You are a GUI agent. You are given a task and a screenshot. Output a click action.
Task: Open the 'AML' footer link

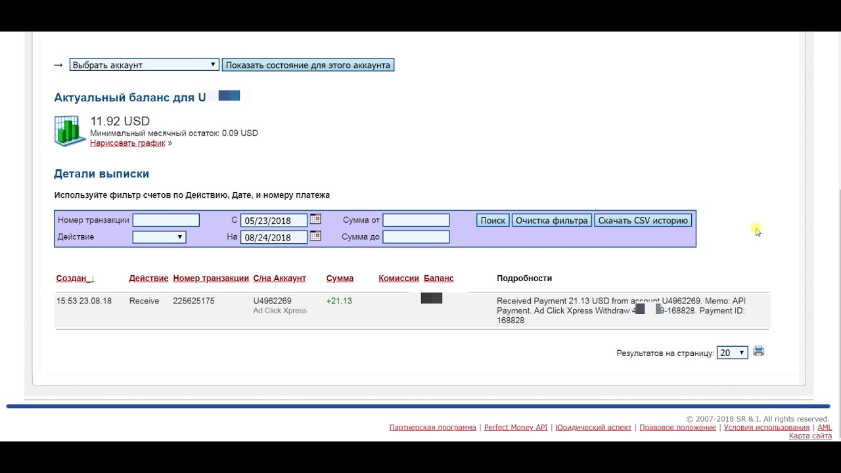pyautogui.click(x=825, y=428)
